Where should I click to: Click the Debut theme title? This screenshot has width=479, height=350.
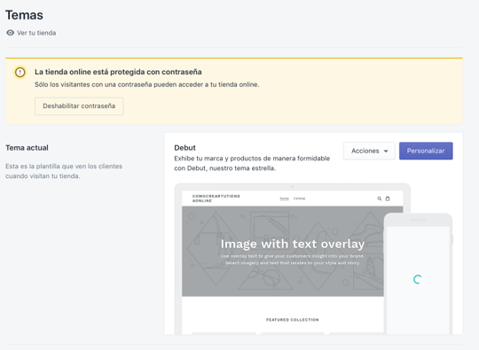pyautogui.click(x=185, y=148)
